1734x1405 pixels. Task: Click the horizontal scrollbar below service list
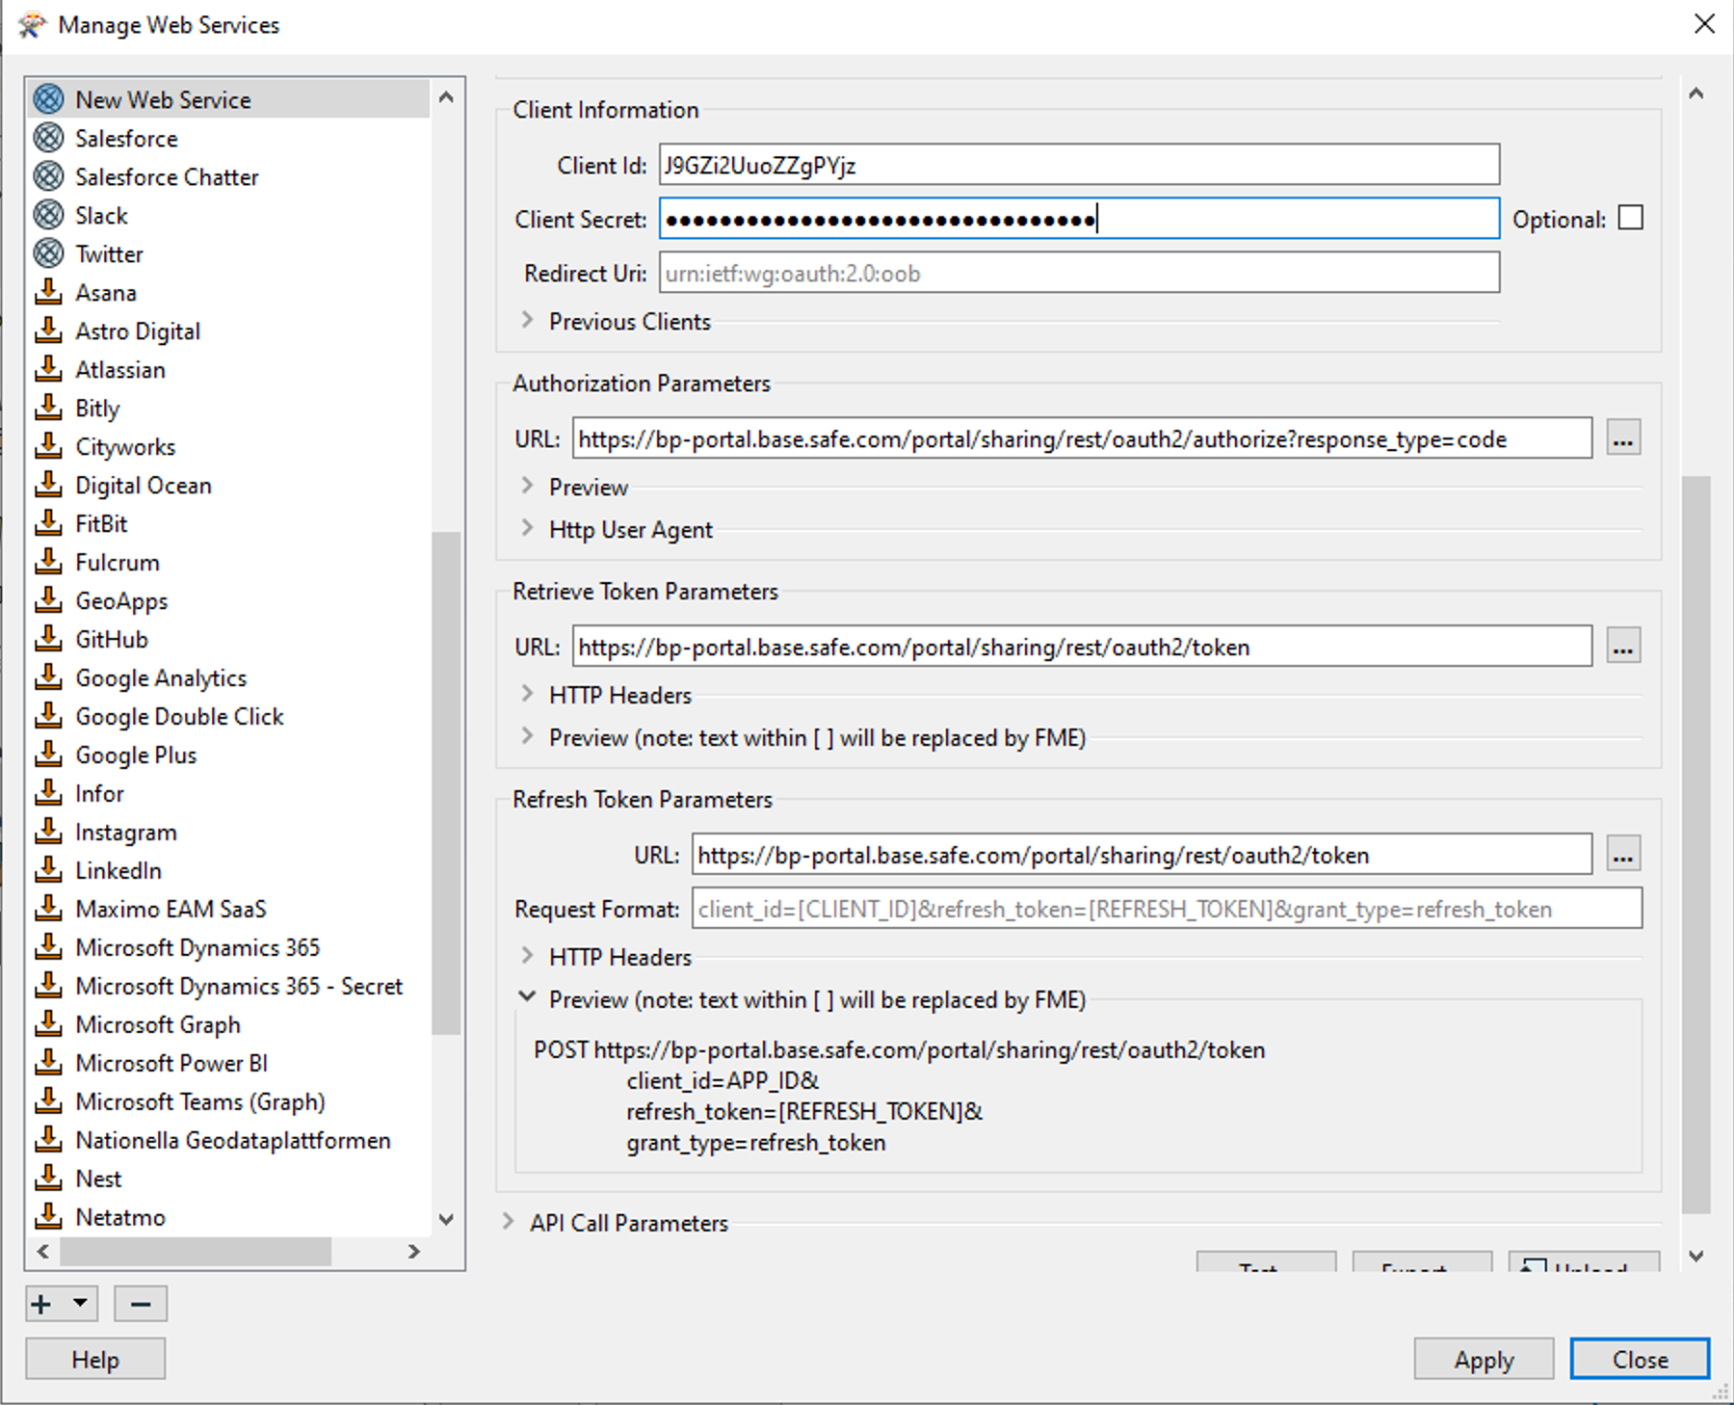(x=193, y=1252)
